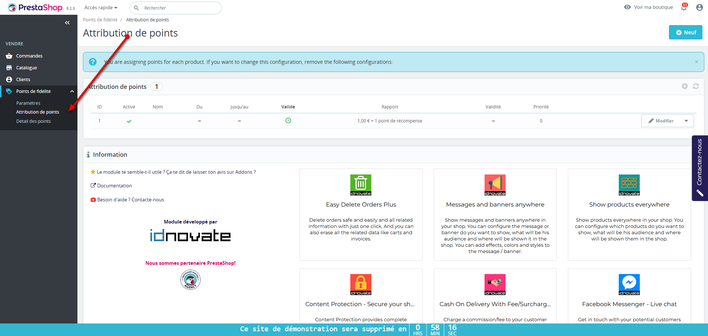Click the Facebook Messenger - Live chat title
The height and width of the screenshot is (336, 708).
[x=629, y=304]
